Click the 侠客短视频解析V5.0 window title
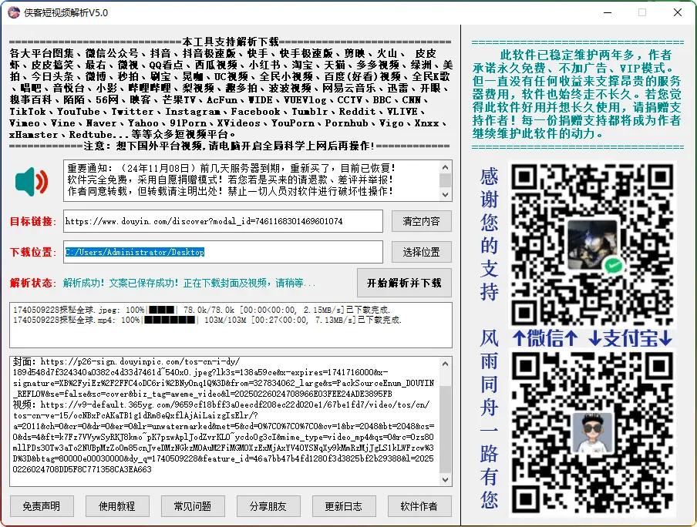This screenshot has height=527, width=697. coord(66,12)
